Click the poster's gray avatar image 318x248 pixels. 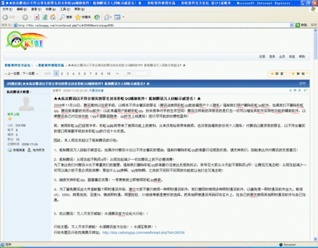tap(26, 104)
